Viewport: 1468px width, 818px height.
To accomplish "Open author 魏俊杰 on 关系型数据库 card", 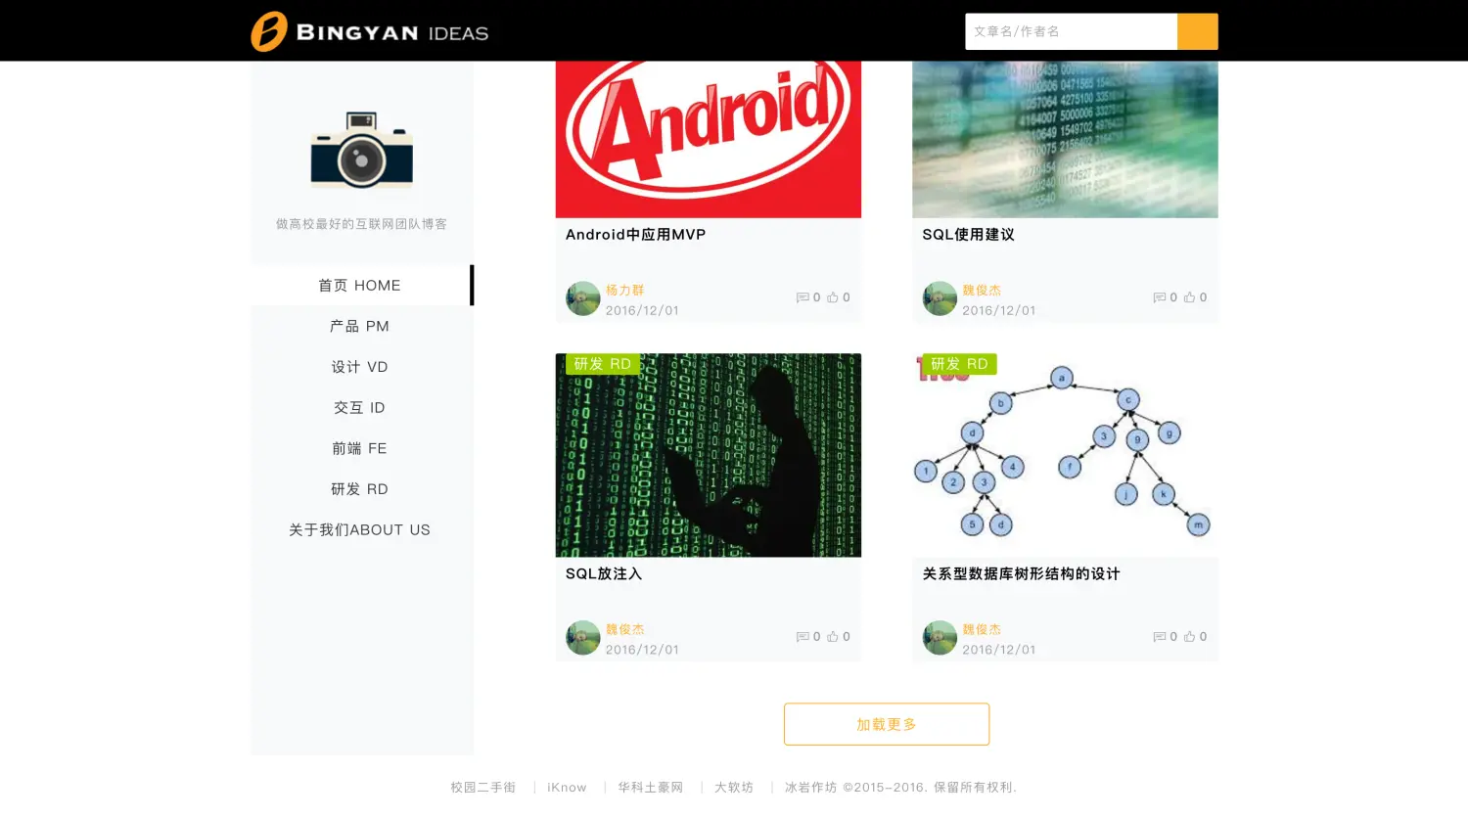I will pyautogui.click(x=982, y=629).
